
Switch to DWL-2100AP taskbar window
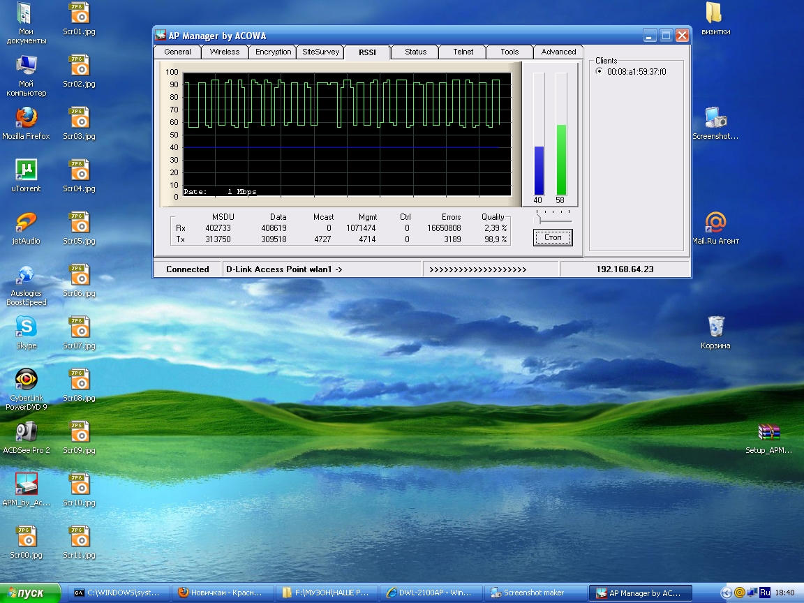pos(429,593)
